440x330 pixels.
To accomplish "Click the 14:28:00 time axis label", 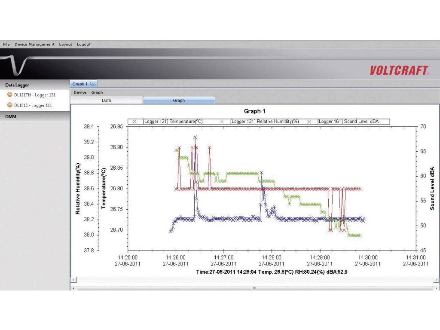I will pyautogui.click(x=272, y=257).
